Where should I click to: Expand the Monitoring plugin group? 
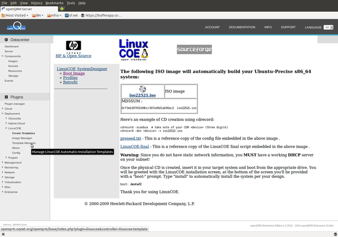point(3,167)
